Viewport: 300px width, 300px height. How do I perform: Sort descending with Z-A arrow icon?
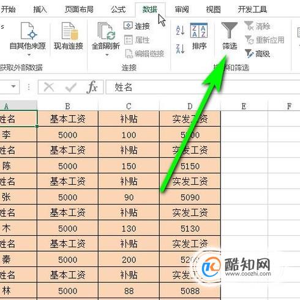180,49
